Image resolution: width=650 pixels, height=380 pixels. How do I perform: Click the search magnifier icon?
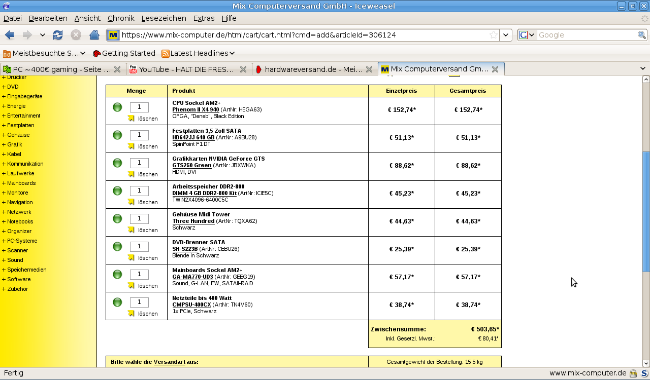point(642,35)
